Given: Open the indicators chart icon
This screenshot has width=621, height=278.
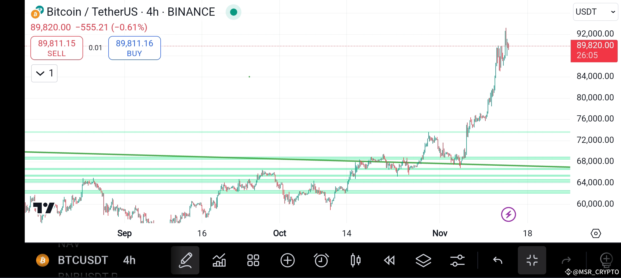Looking at the screenshot, I should (x=219, y=260).
